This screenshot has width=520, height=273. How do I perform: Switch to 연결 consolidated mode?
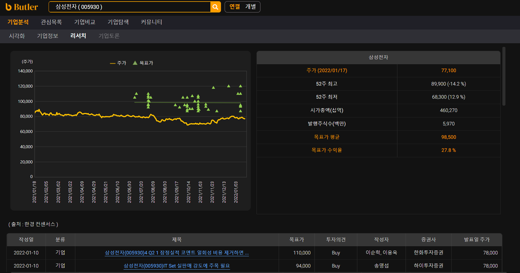235,7
